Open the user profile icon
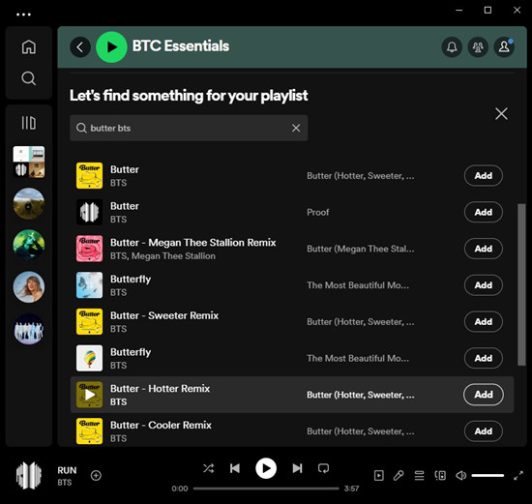 504,46
